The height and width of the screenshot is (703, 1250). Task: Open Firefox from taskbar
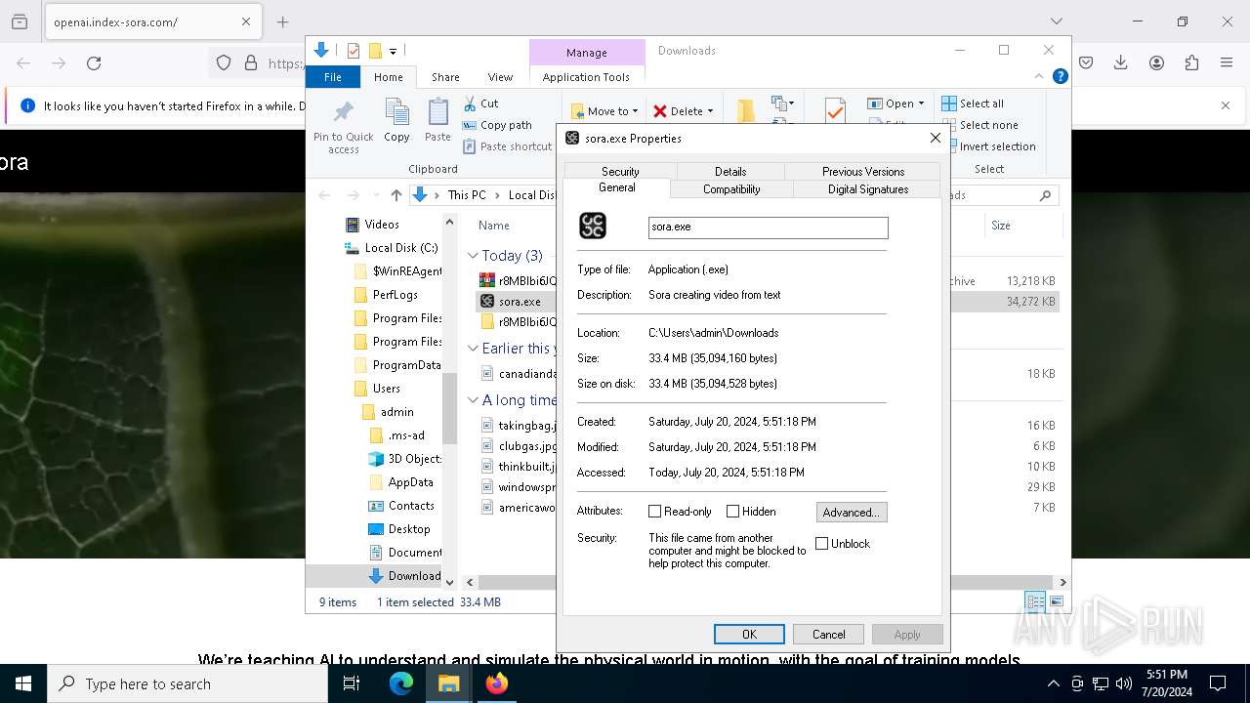coord(497,683)
